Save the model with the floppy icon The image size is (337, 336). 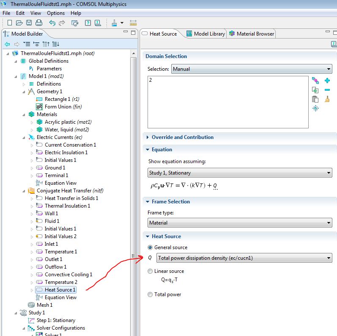click(x=29, y=22)
